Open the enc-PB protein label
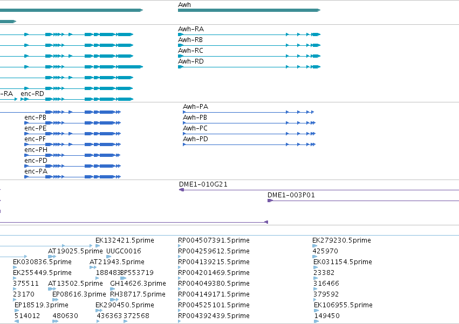Screen dimensions: 459x324 tap(36, 118)
